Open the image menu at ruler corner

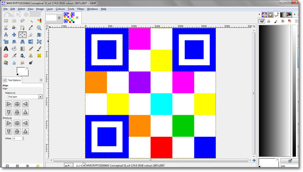47,26
